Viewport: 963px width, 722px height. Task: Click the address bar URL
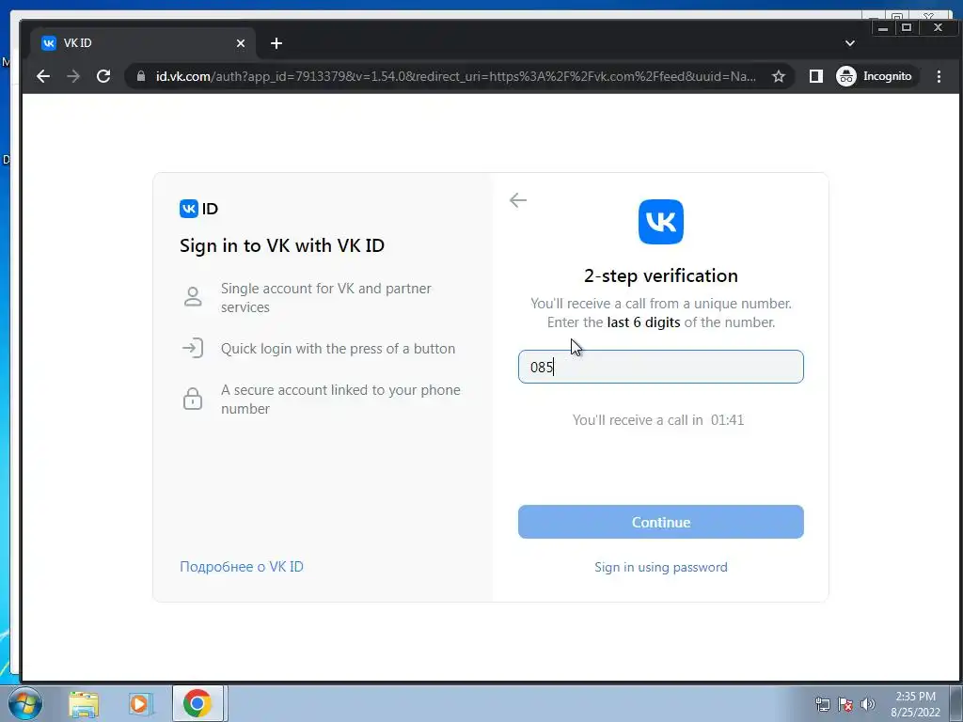point(455,76)
